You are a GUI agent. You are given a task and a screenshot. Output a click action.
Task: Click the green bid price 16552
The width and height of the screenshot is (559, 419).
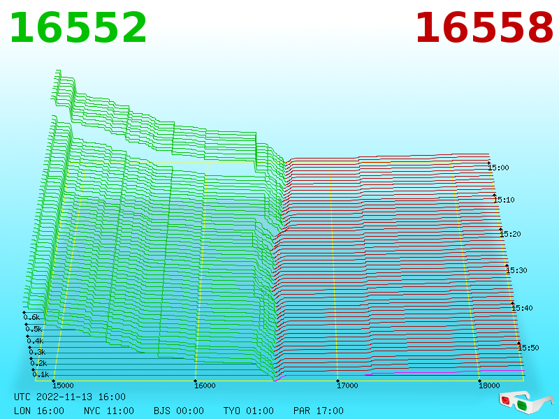pos(78,28)
